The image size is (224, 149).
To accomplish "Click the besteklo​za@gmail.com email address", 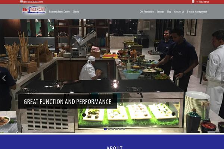I will (x=33, y=2).
